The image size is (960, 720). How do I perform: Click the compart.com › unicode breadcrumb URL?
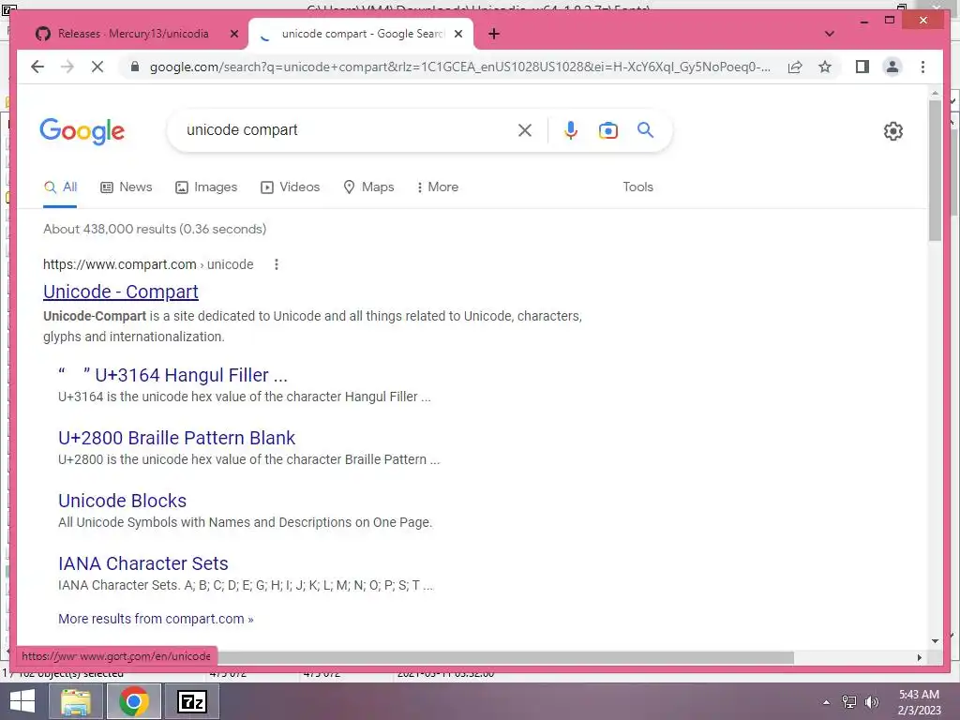(148, 264)
